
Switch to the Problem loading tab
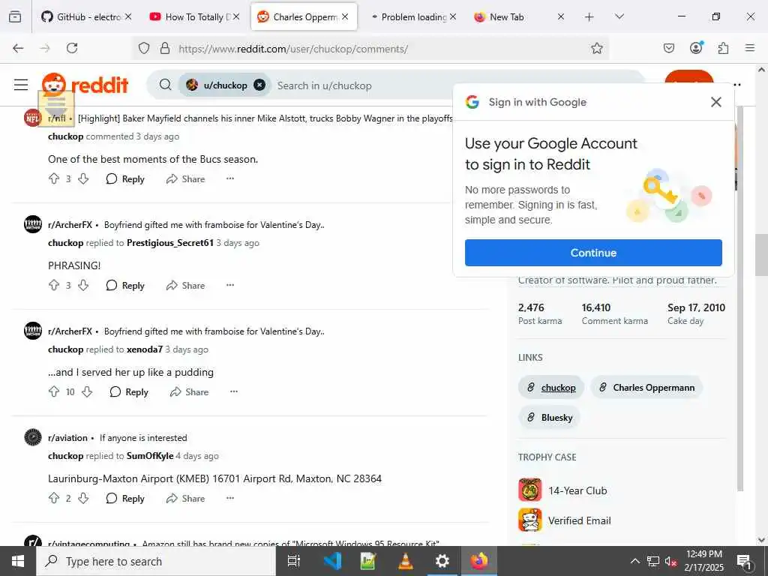coord(413,16)
